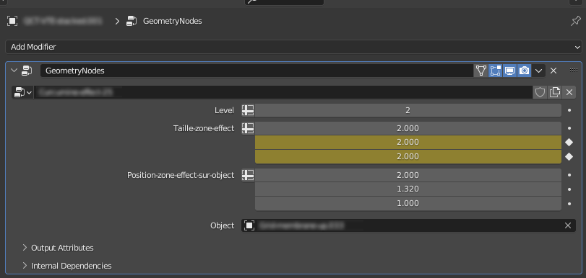The height and width of the screenshot is (278, 586).
Task: Unlink the node group
Action: pyautogui.click(x=569, y=92)
